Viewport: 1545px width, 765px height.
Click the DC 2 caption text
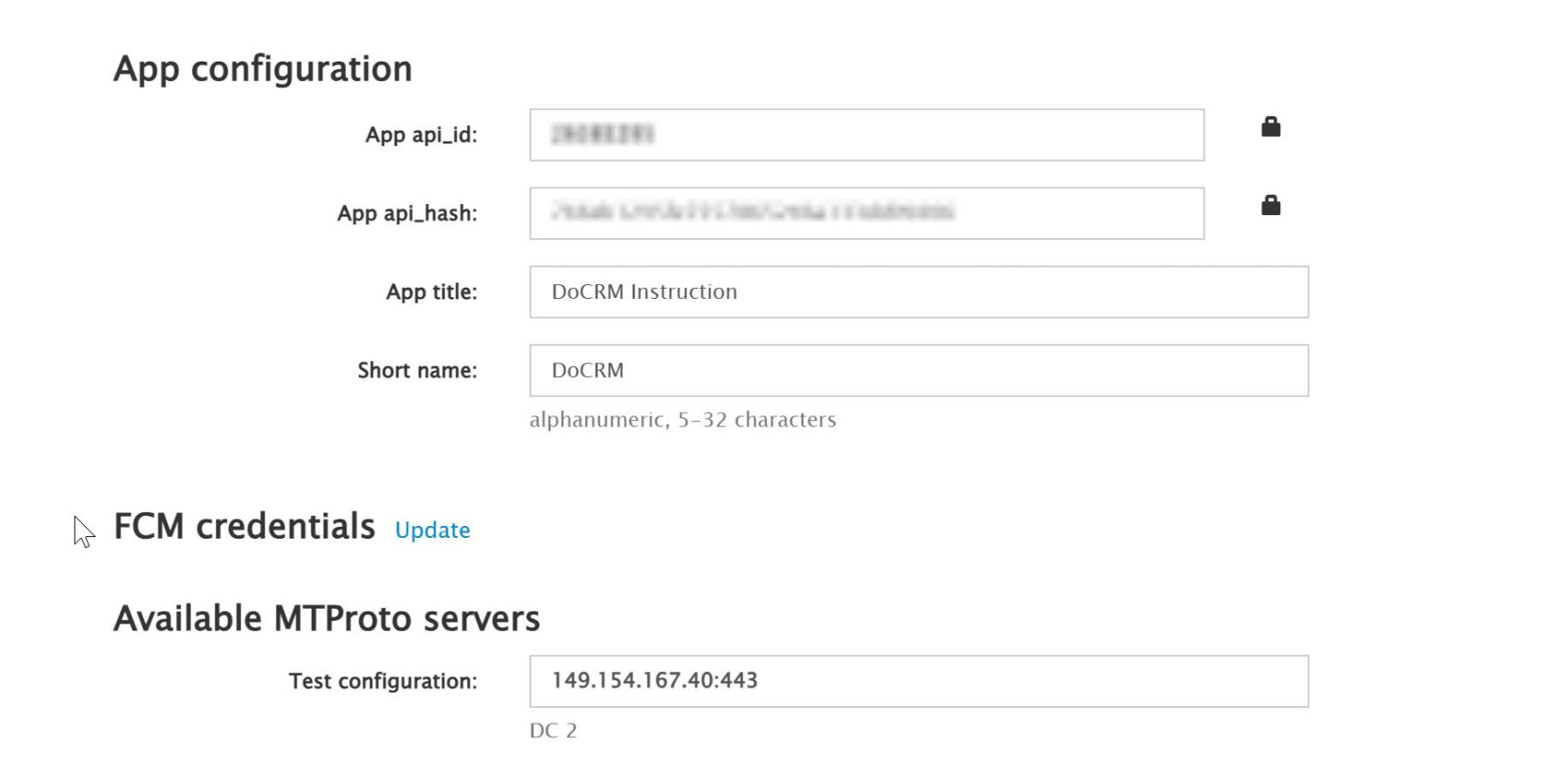click(x=553, y=731)
